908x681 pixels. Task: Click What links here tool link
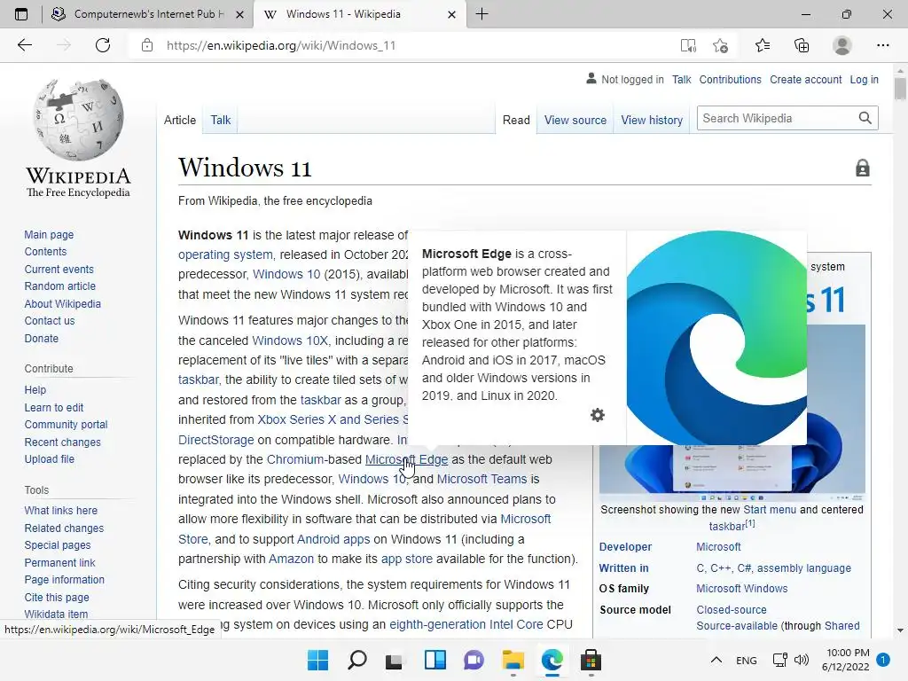pyautogui.click(x=61, y=510)
